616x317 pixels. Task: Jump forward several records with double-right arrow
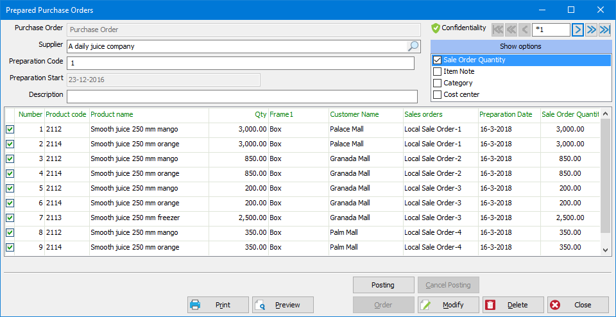[x=591, y=30]
